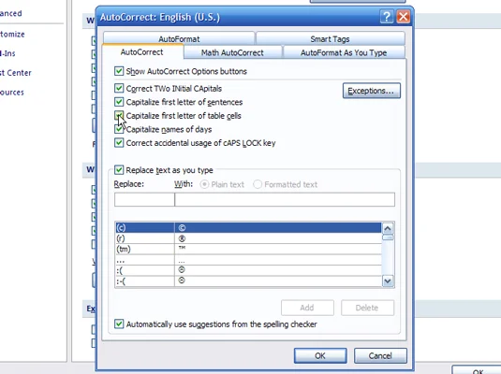The image size is (501, 374).
Task: Open the AutoFormat As You Type tab
Action: coord(344,52)
